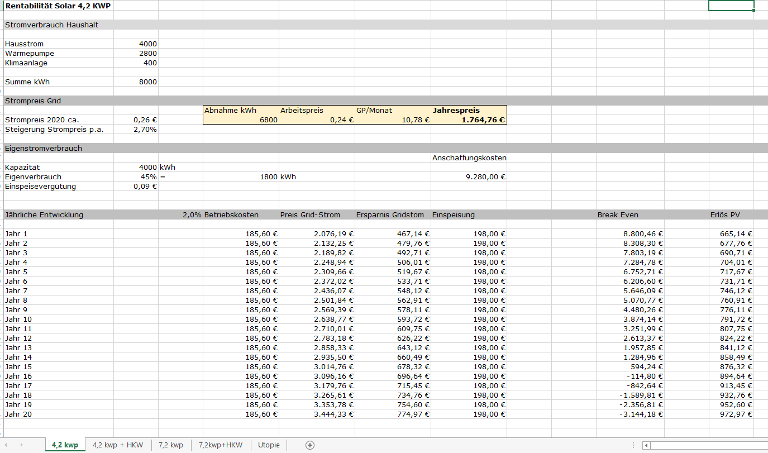The height and width of the screenshot is (453, 768).
Task: Click the tab-bar resize handle dots
Action: 633,445
